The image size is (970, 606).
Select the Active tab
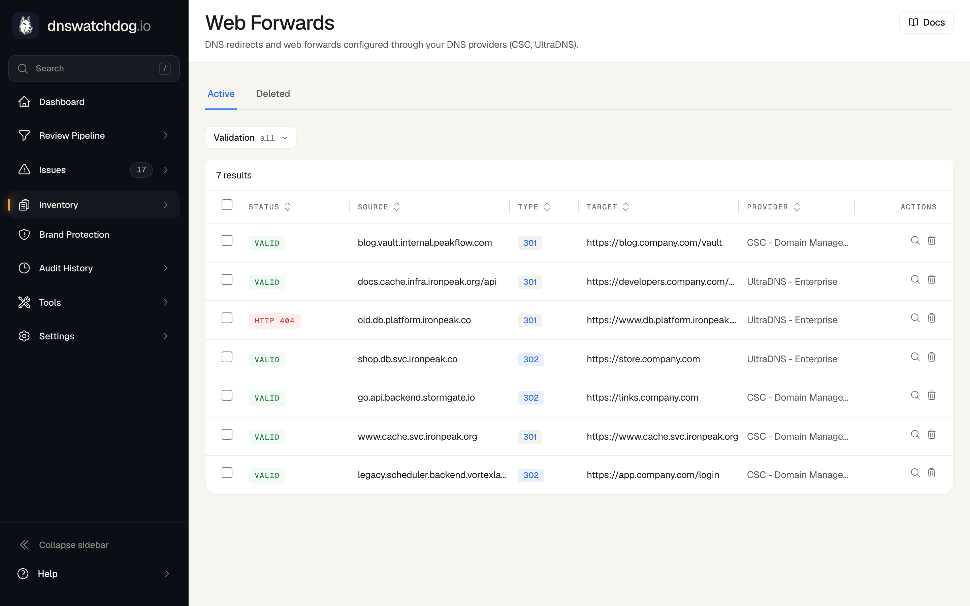(x=221, y=94)
